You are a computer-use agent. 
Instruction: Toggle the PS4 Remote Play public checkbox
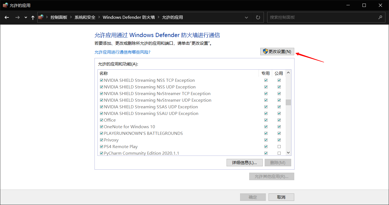pyautogui.click(x=279, y=147)
